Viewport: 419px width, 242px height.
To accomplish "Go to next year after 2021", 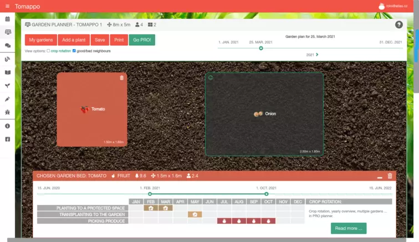I will [x=318, y=55].
